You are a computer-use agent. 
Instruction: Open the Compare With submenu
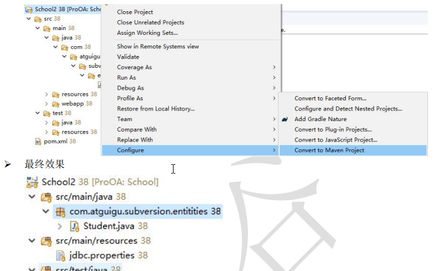pyautogui.click(x=191, y=129)
